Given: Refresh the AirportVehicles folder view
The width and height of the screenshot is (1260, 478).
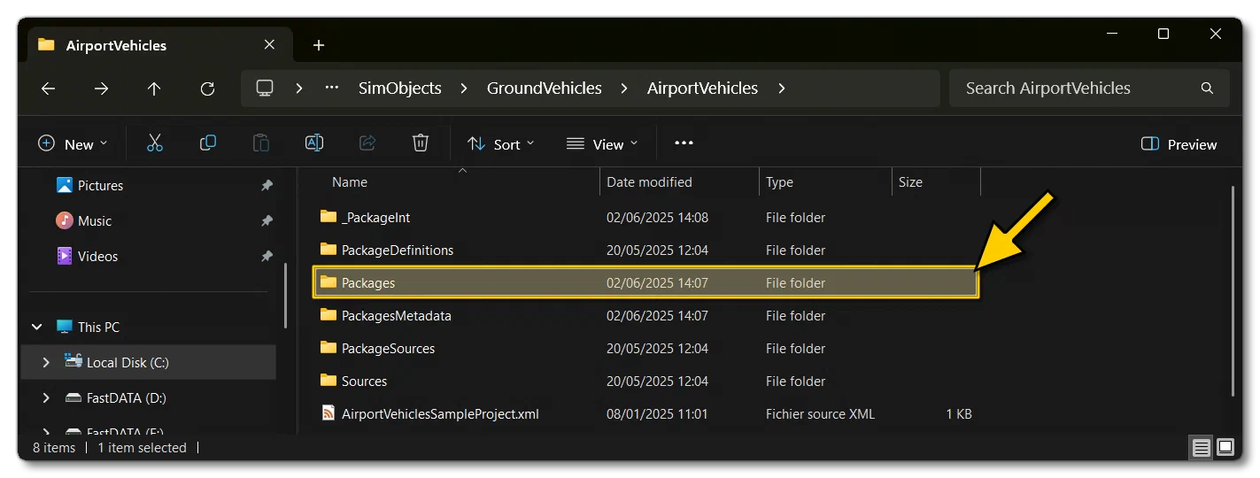Looking at the screenshot, I should 207,89.
